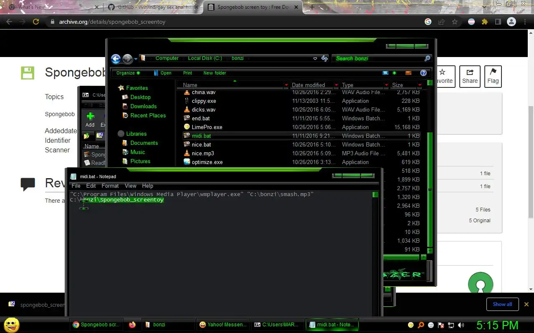Select dicks.wav file icon

187,109
